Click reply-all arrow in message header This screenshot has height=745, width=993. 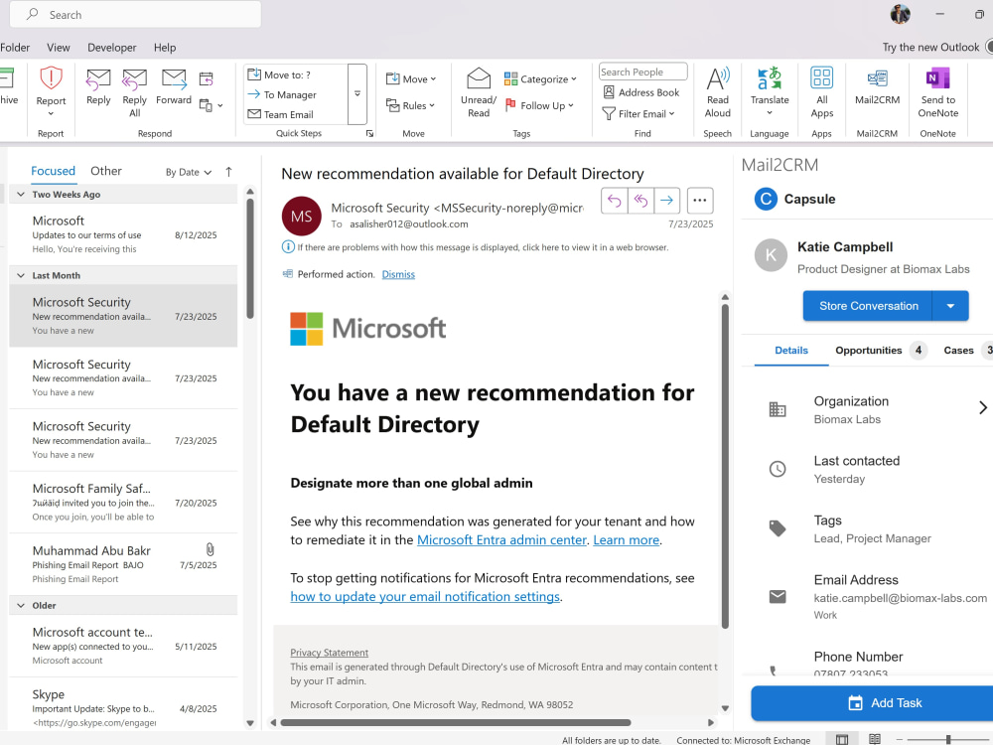640,201
